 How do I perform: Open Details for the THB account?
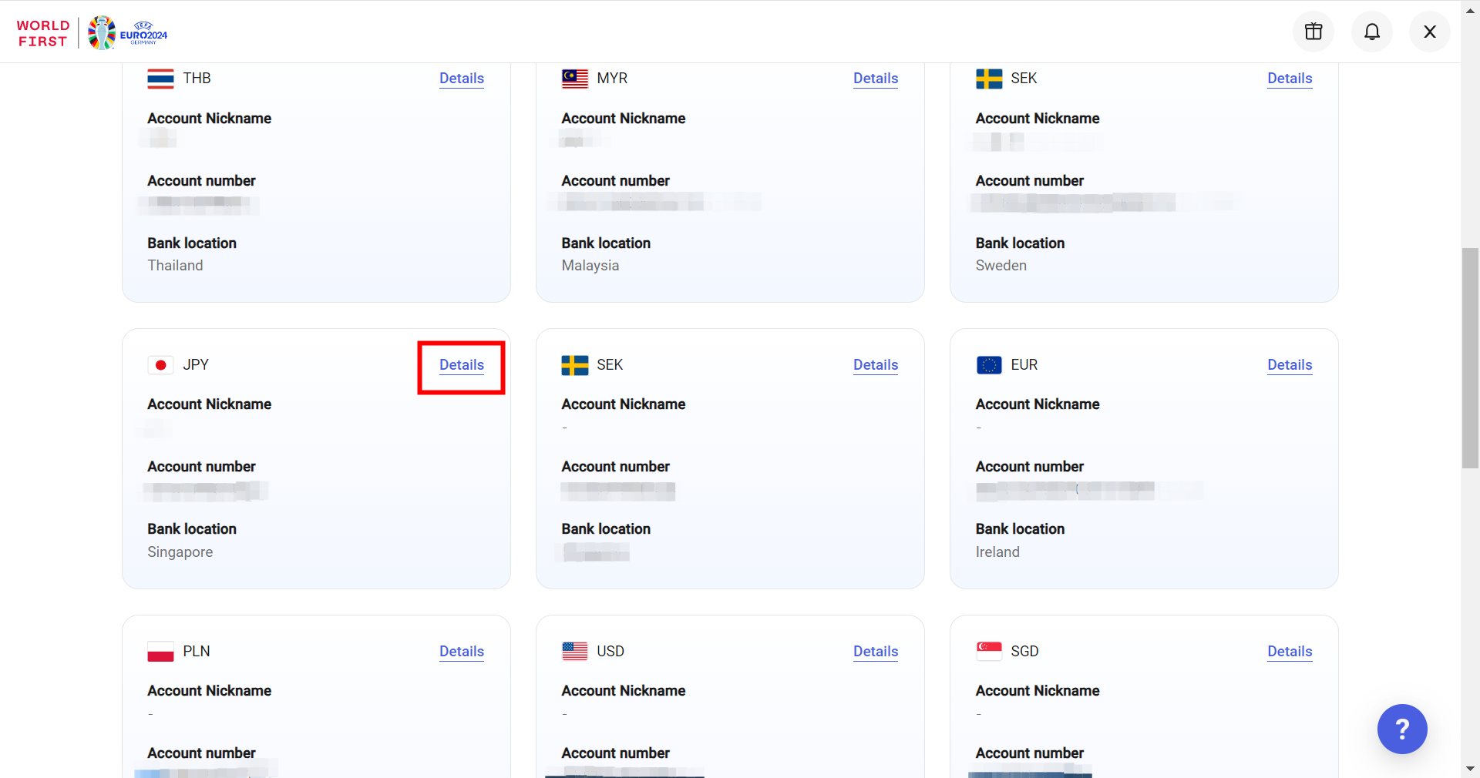coord(462,79)
